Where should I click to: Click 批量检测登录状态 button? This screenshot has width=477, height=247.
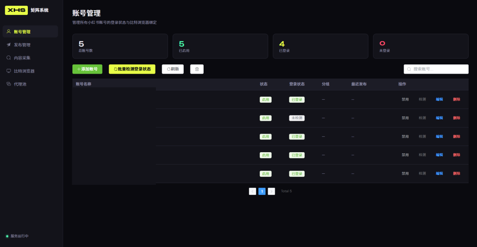(132, 69)
